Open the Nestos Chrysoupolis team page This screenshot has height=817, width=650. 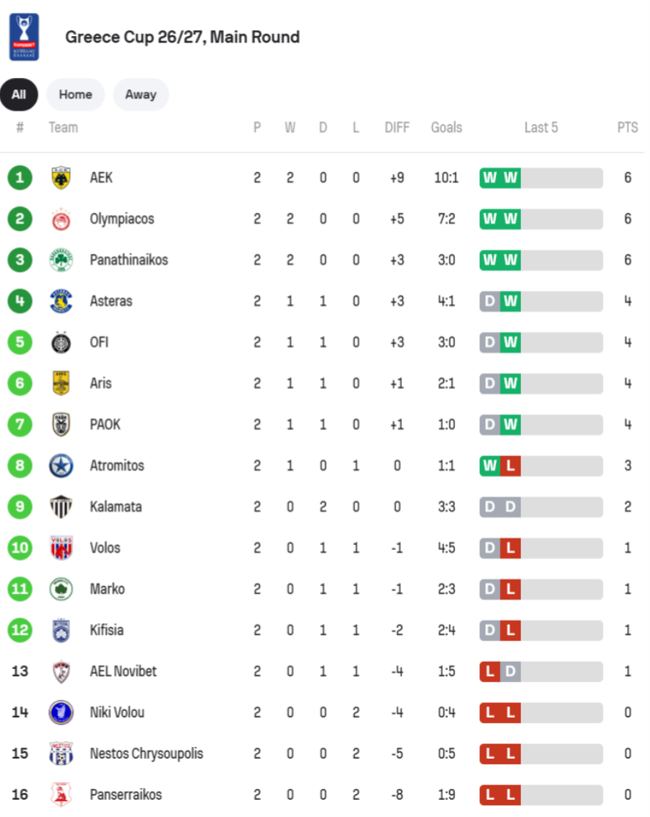pyautogui.click(x=147, y=753)
